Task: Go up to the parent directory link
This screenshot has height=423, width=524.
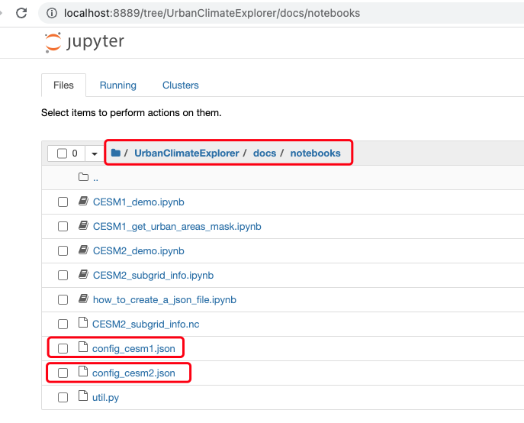Action: 95,178
